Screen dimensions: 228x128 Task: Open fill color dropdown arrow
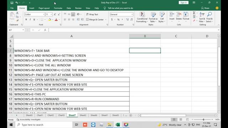pyautogui.click(x=52, y=20)
